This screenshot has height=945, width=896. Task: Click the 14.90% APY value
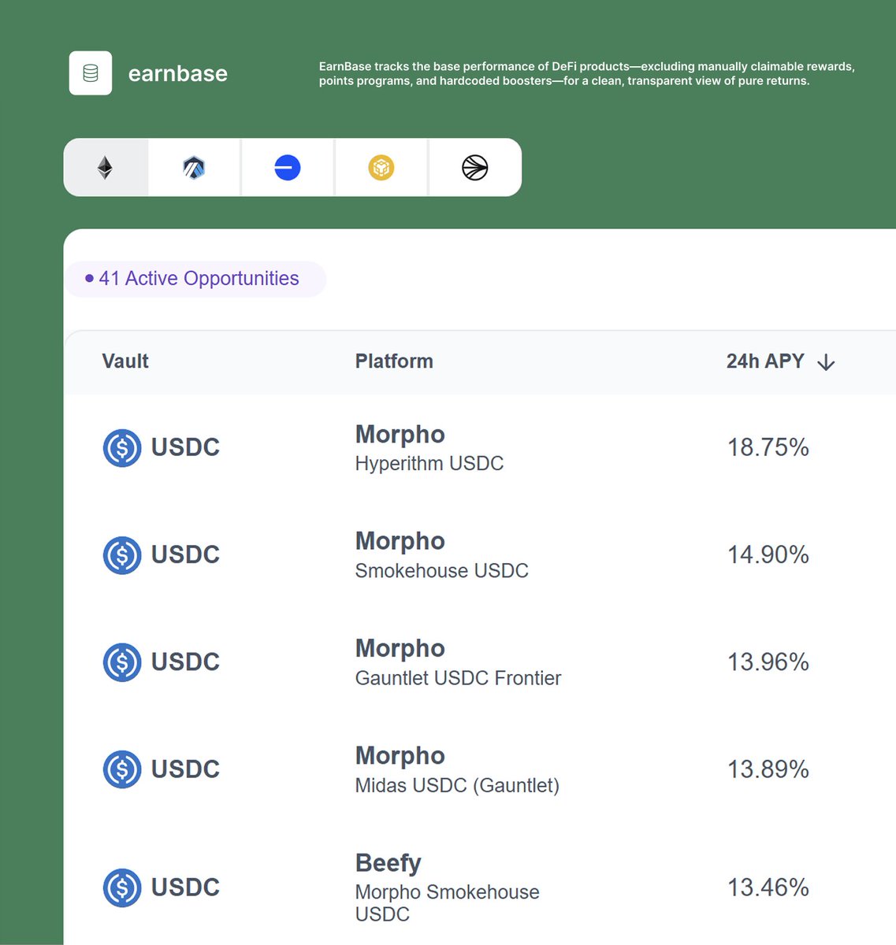[768, 554]
